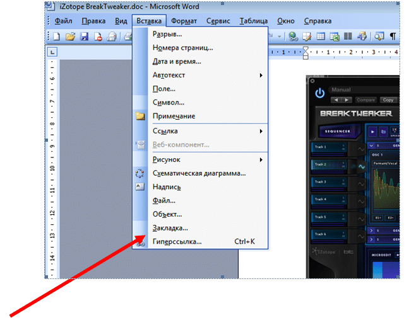Click the folder icon next to play
409x320 pixels.
point(384,132)
